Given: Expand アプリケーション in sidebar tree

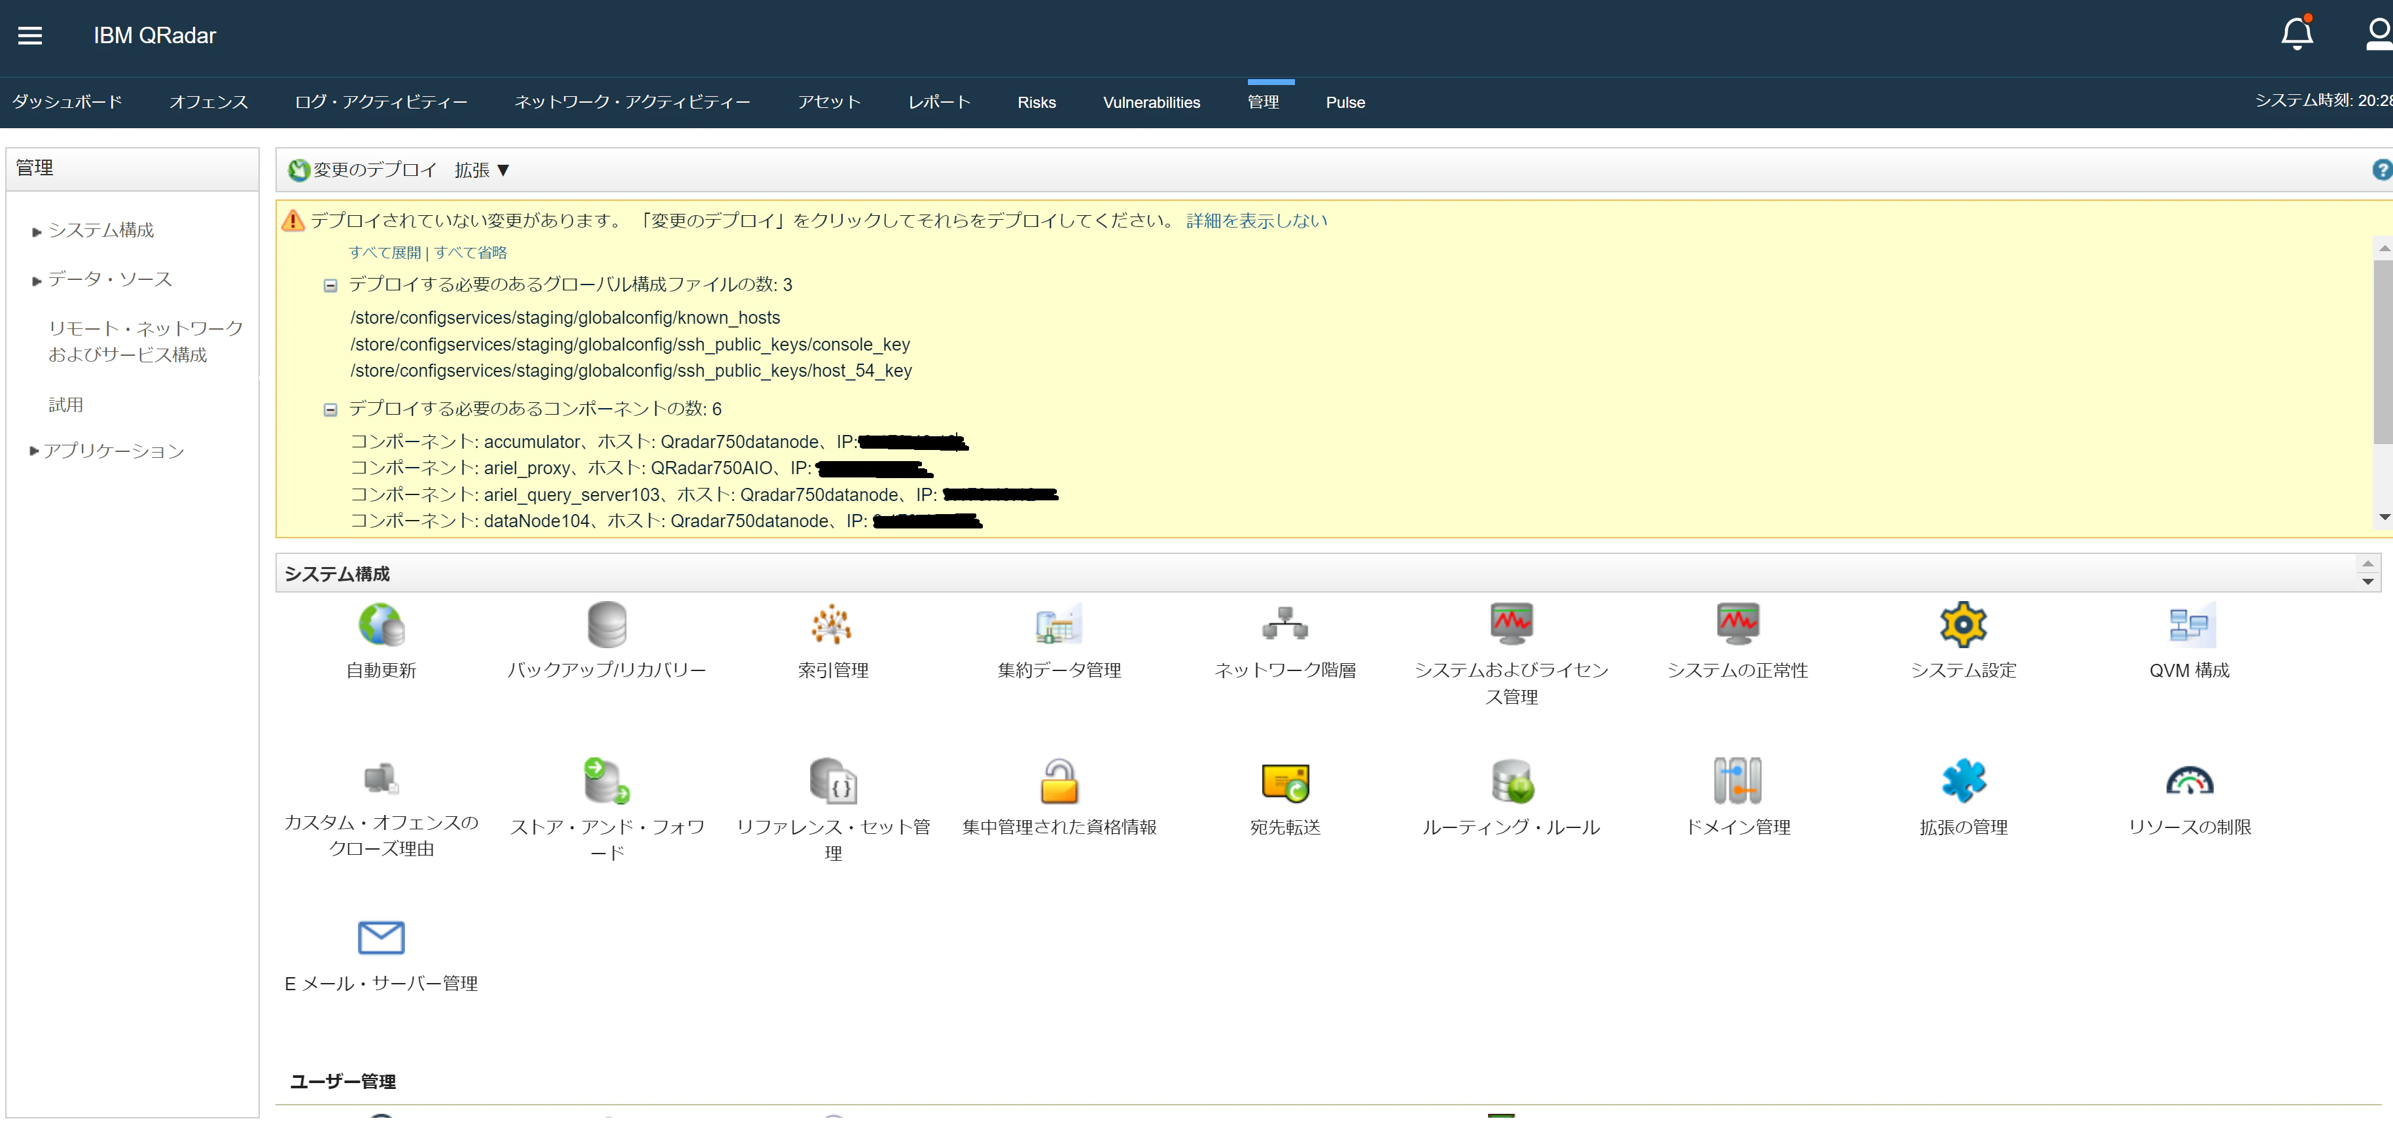Looking at the screenshot, I should point(35,451).
